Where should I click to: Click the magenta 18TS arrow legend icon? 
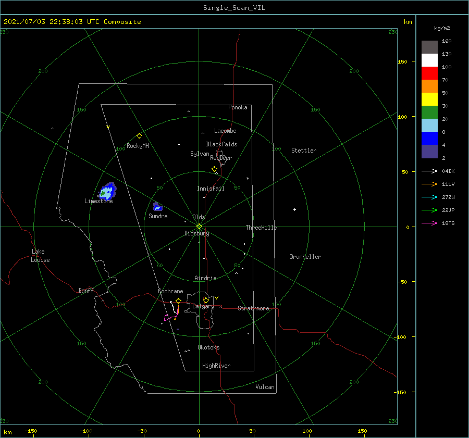pos(429,223)
